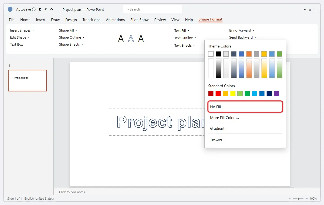Select the green gradient shade column
The image size is (324, 205).
[279, 68]
